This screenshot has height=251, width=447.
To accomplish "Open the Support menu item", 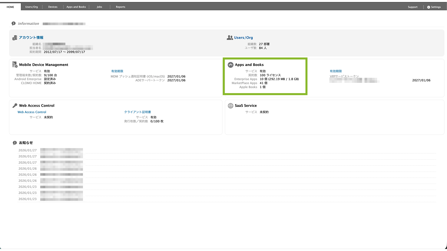I will click(413, 7).
